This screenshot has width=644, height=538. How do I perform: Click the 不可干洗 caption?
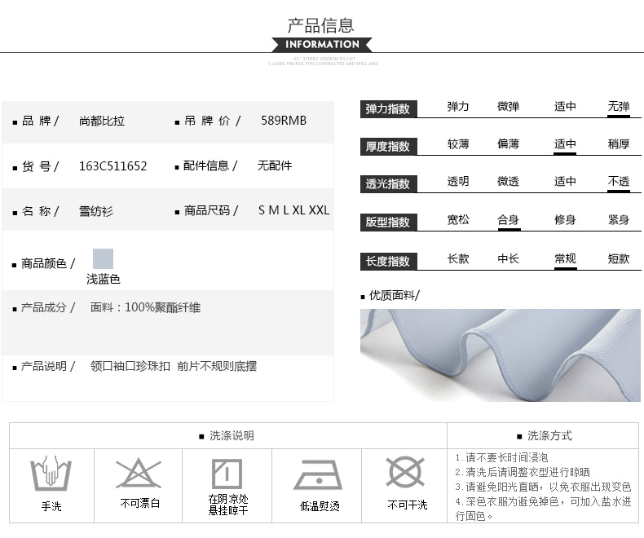[x=408, y=505]
